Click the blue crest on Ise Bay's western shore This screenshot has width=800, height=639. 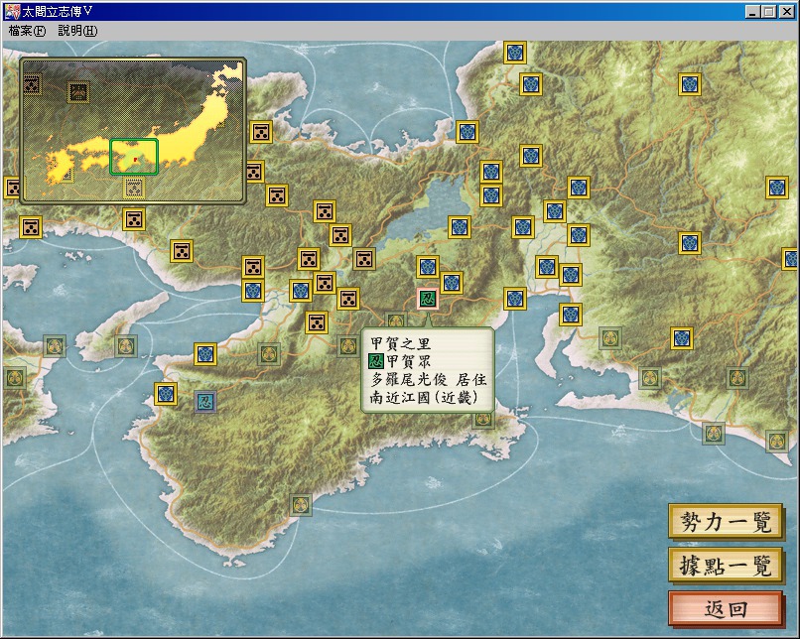click(x=515, y=299)
